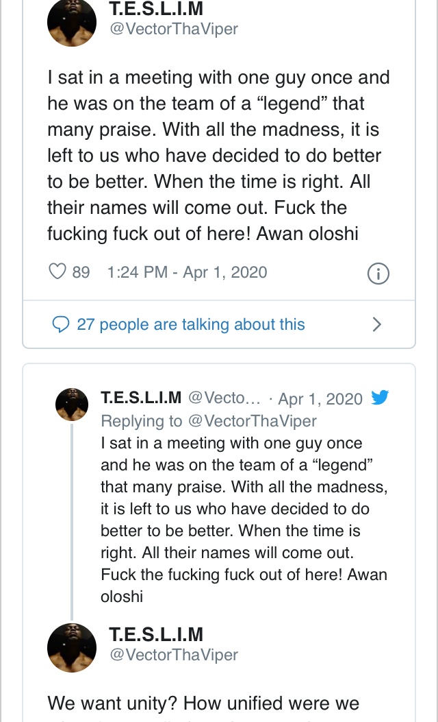Open the "Replying to @VectorThaViper" link
Image resolution: width=438 pixels, height=722 pixels.
coord(209,420)
